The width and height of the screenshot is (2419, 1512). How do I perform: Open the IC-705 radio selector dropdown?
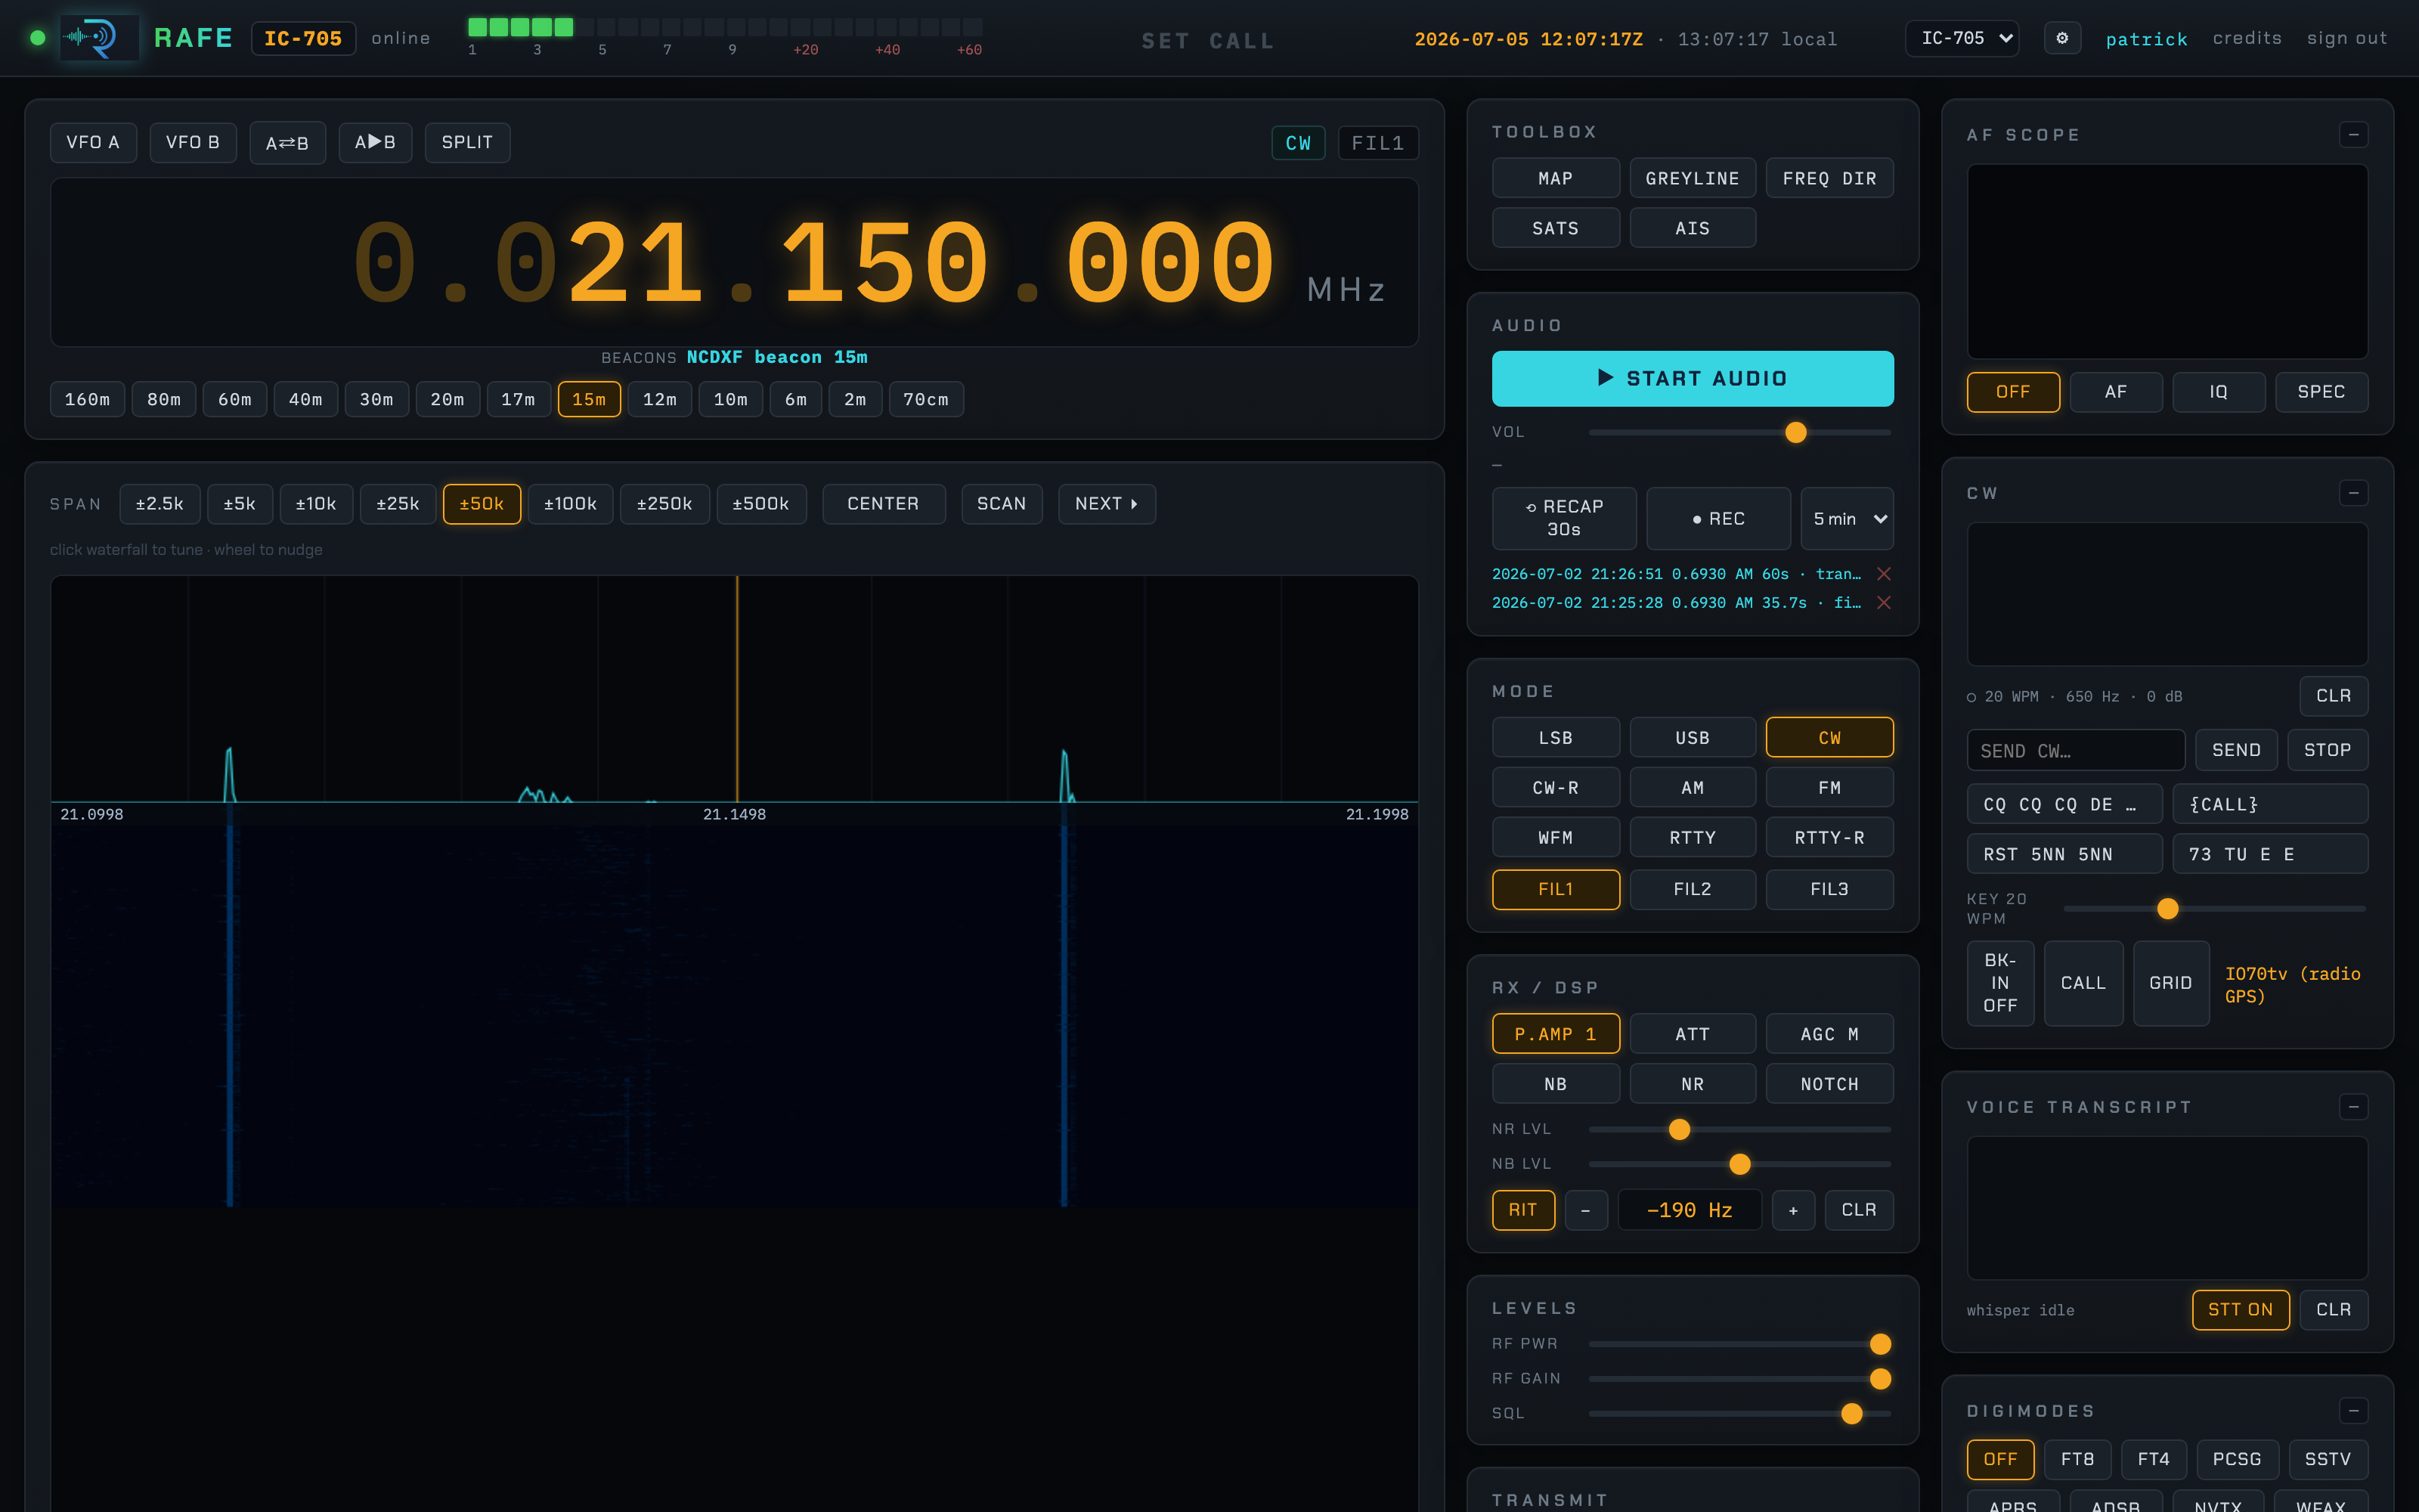(1961, 38)
